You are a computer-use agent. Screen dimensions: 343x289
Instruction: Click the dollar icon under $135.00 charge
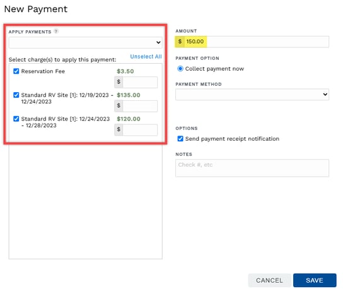coord(119,106)
